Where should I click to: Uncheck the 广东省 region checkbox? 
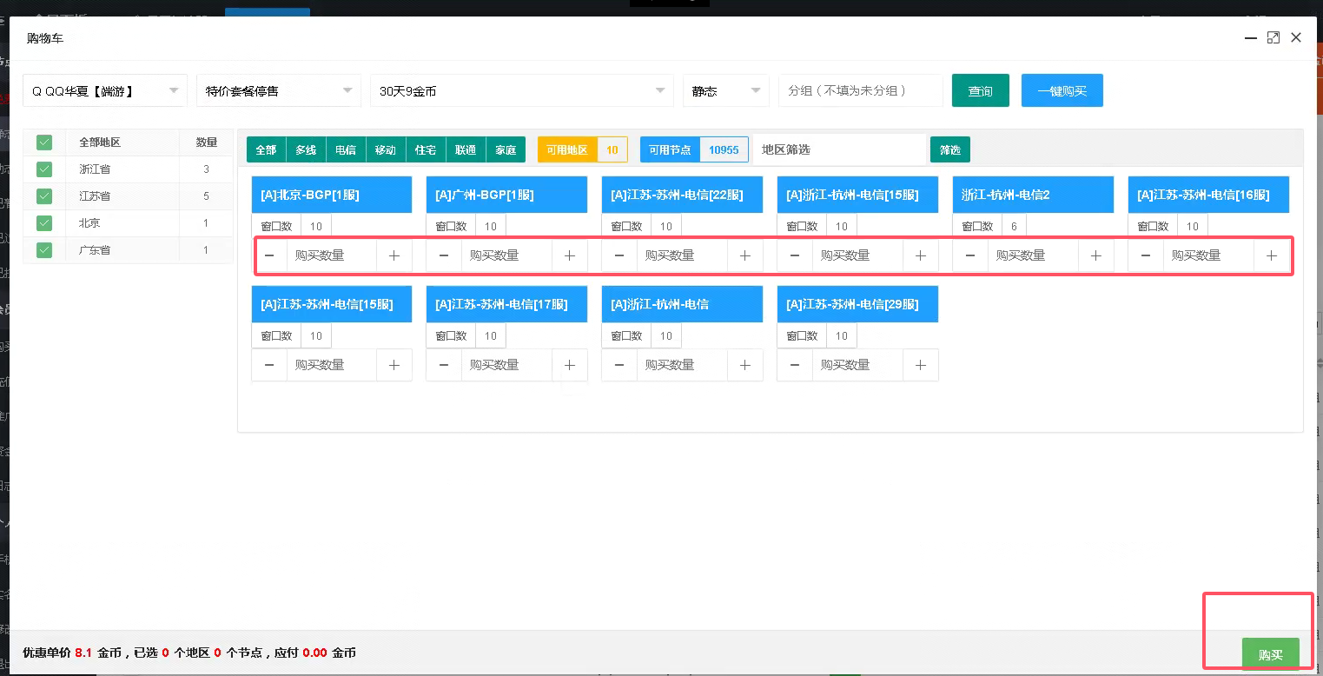point(44,250)
